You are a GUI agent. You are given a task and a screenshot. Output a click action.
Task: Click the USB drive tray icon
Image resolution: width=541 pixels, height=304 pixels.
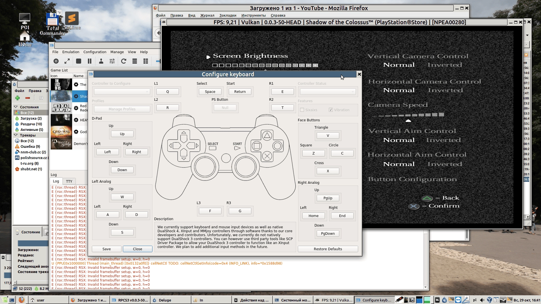pos(399,300)
